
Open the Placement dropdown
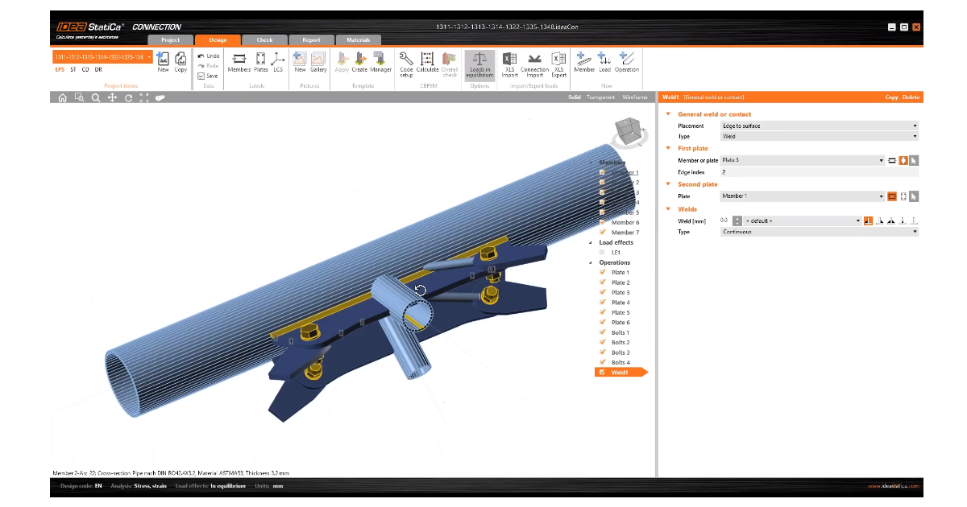(819, 126)
